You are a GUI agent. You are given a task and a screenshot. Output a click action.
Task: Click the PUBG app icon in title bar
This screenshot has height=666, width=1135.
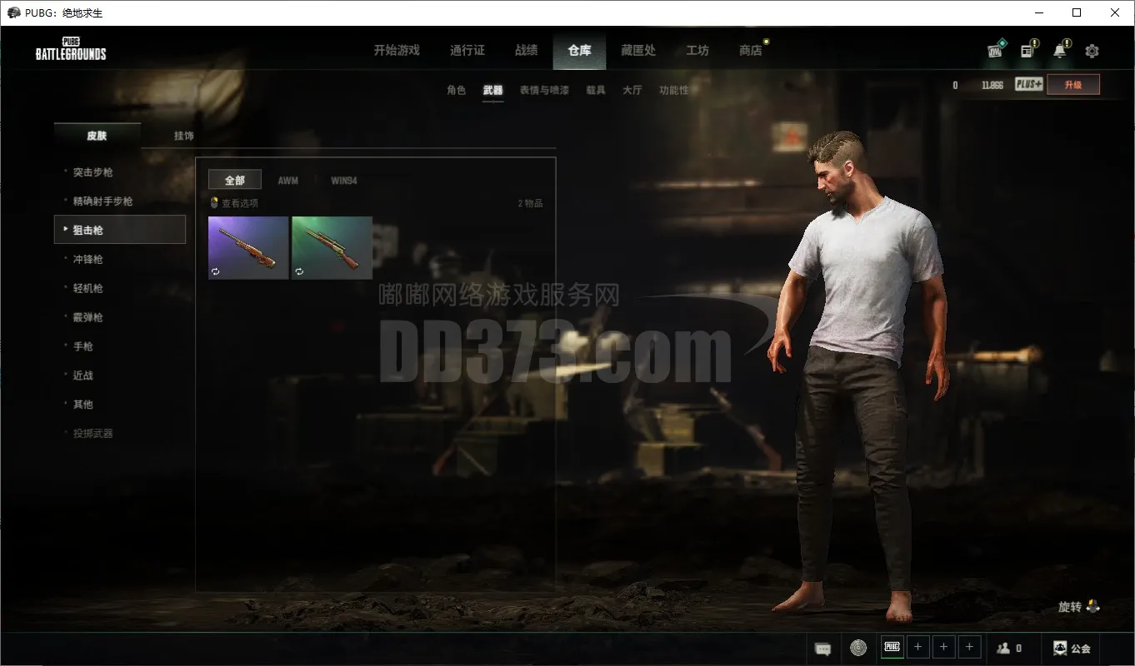pyautogui.click(x=13, y=12)
